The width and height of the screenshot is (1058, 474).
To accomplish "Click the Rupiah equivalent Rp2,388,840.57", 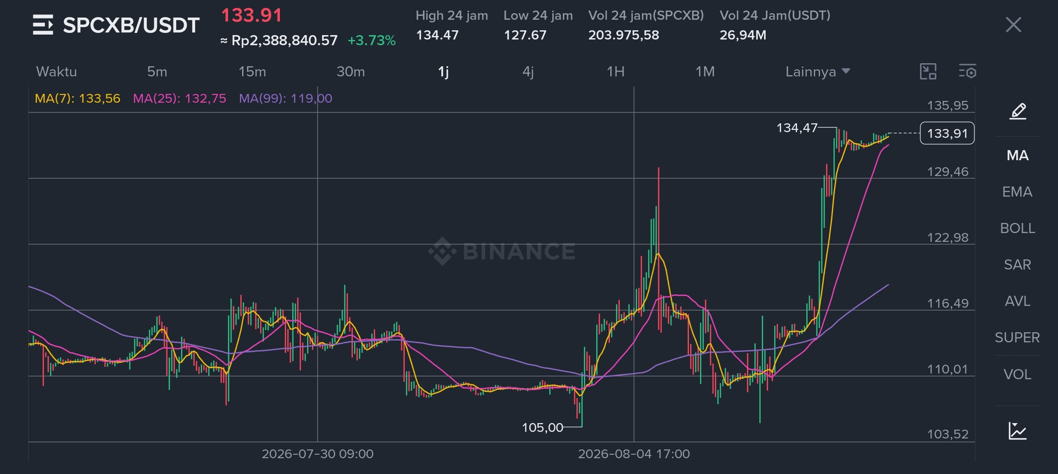I will 279,40.
